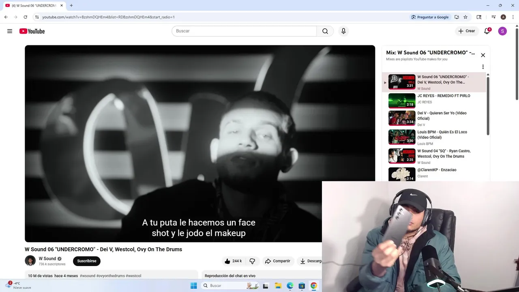Open File Explorer from taskbar

pos(278,286)
